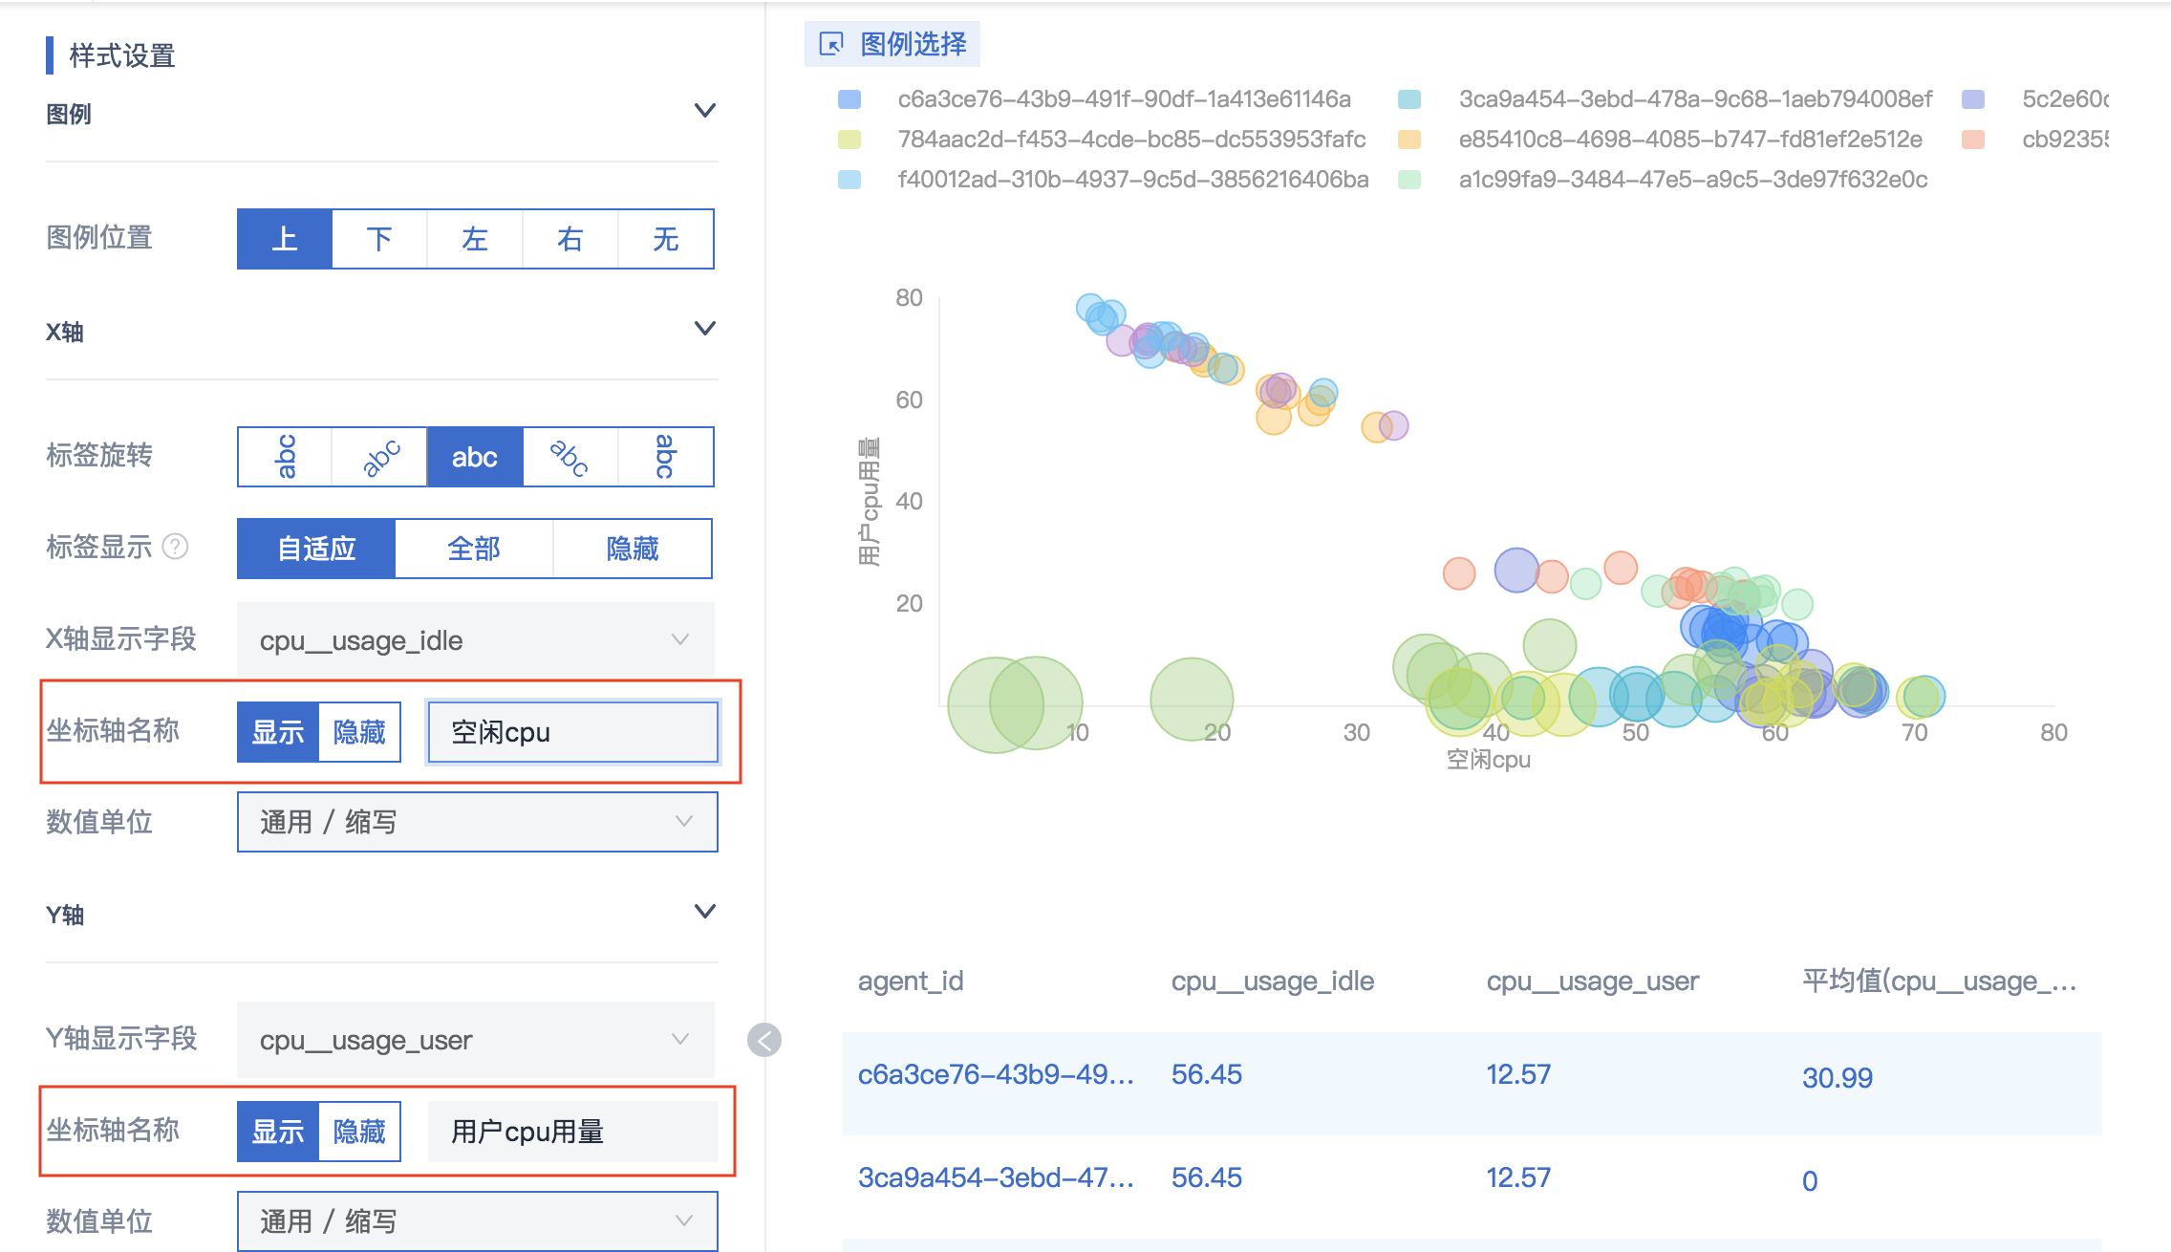Click 12.57 in c6a3ce76 row
Screen dimensions: 2171x1252
tap(1518, 1074)
